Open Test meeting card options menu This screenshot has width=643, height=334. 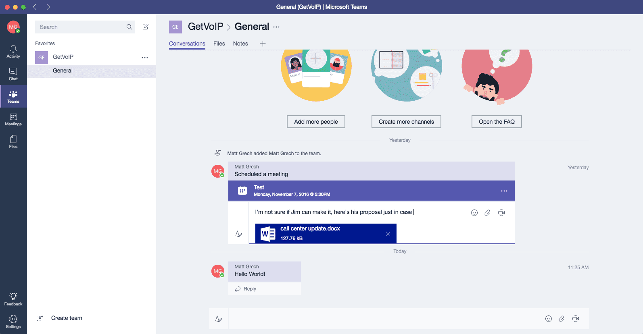coord(504,191)
